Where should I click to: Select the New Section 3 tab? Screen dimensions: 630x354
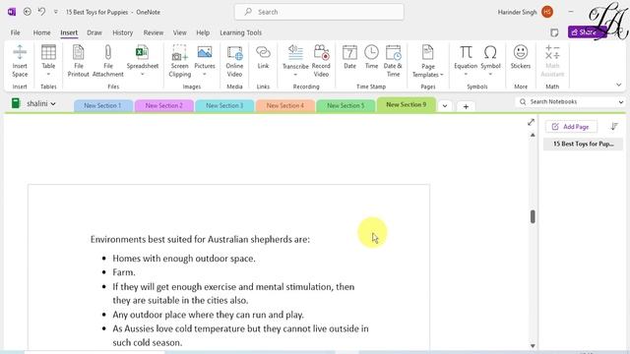click(224, 105)
